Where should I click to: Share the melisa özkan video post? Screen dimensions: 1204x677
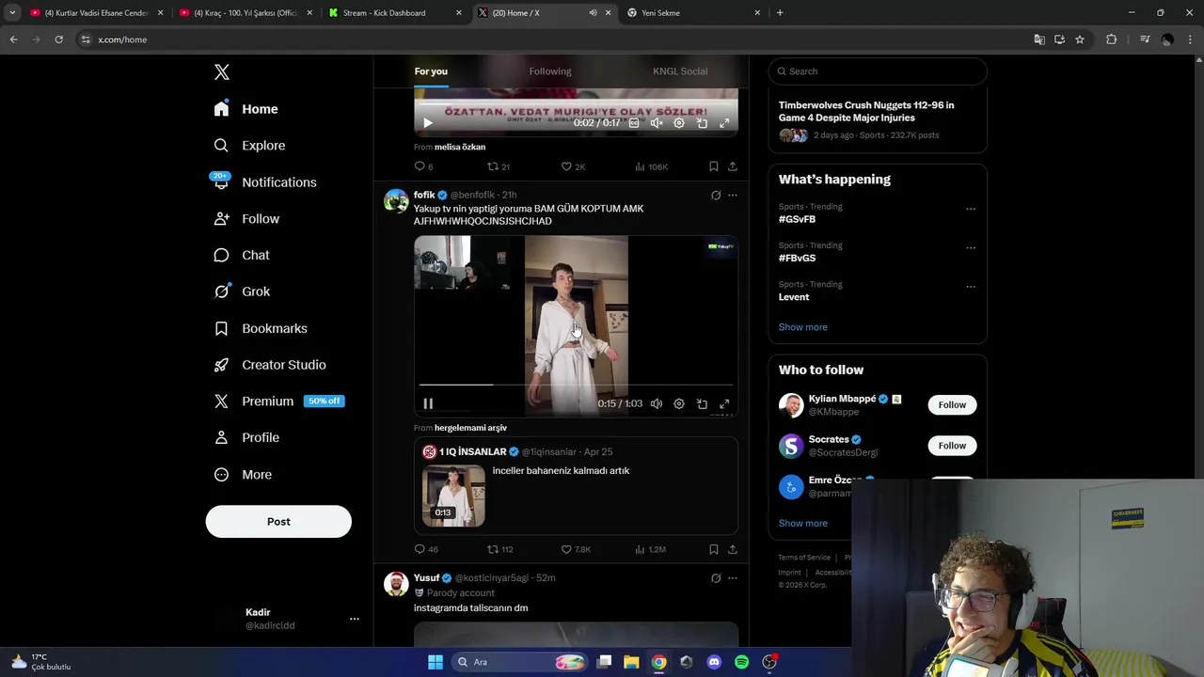click(x=733, y=166)
